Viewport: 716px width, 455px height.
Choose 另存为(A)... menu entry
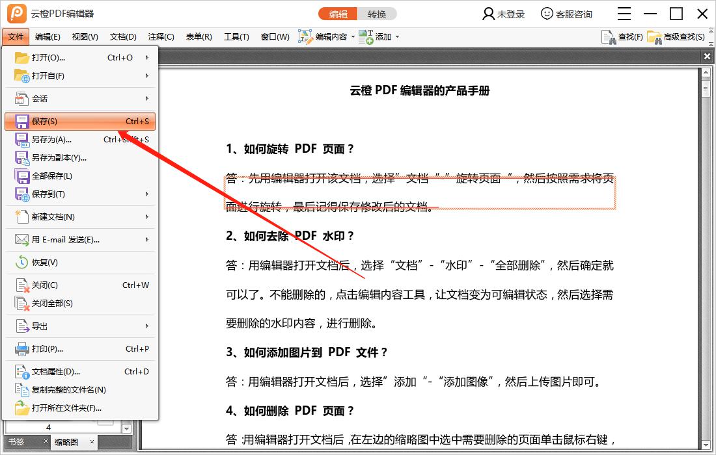(80, 140)
